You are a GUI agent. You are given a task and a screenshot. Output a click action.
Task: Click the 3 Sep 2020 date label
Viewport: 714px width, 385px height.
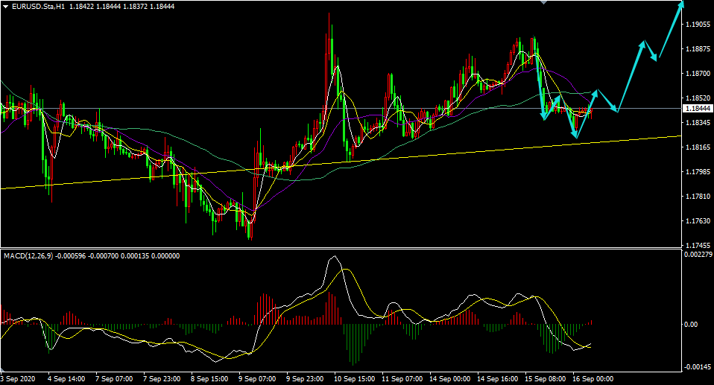(x=18, y=378)
